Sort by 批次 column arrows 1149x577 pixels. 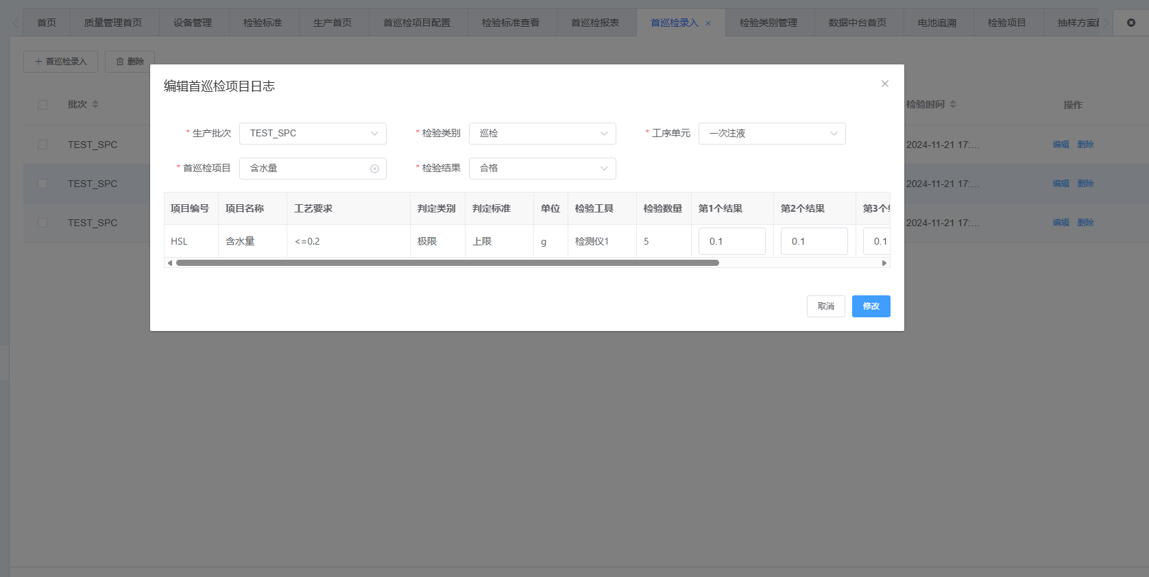pyautogui.click(x=95, y=104)
